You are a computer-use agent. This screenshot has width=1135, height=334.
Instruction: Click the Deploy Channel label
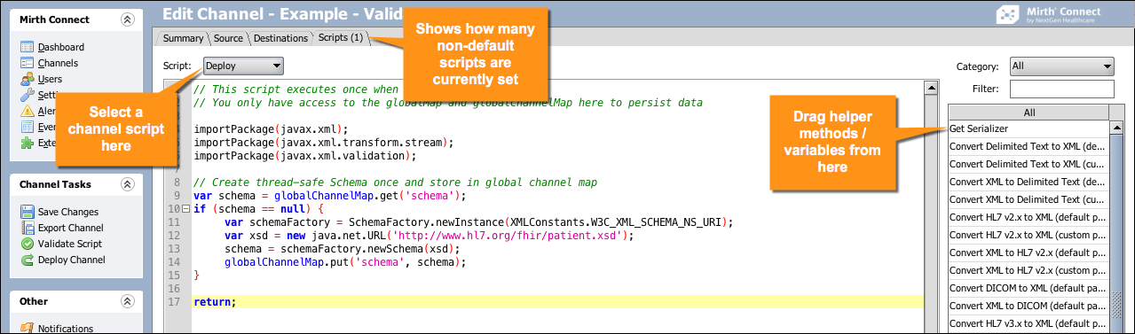coord(71,260)
